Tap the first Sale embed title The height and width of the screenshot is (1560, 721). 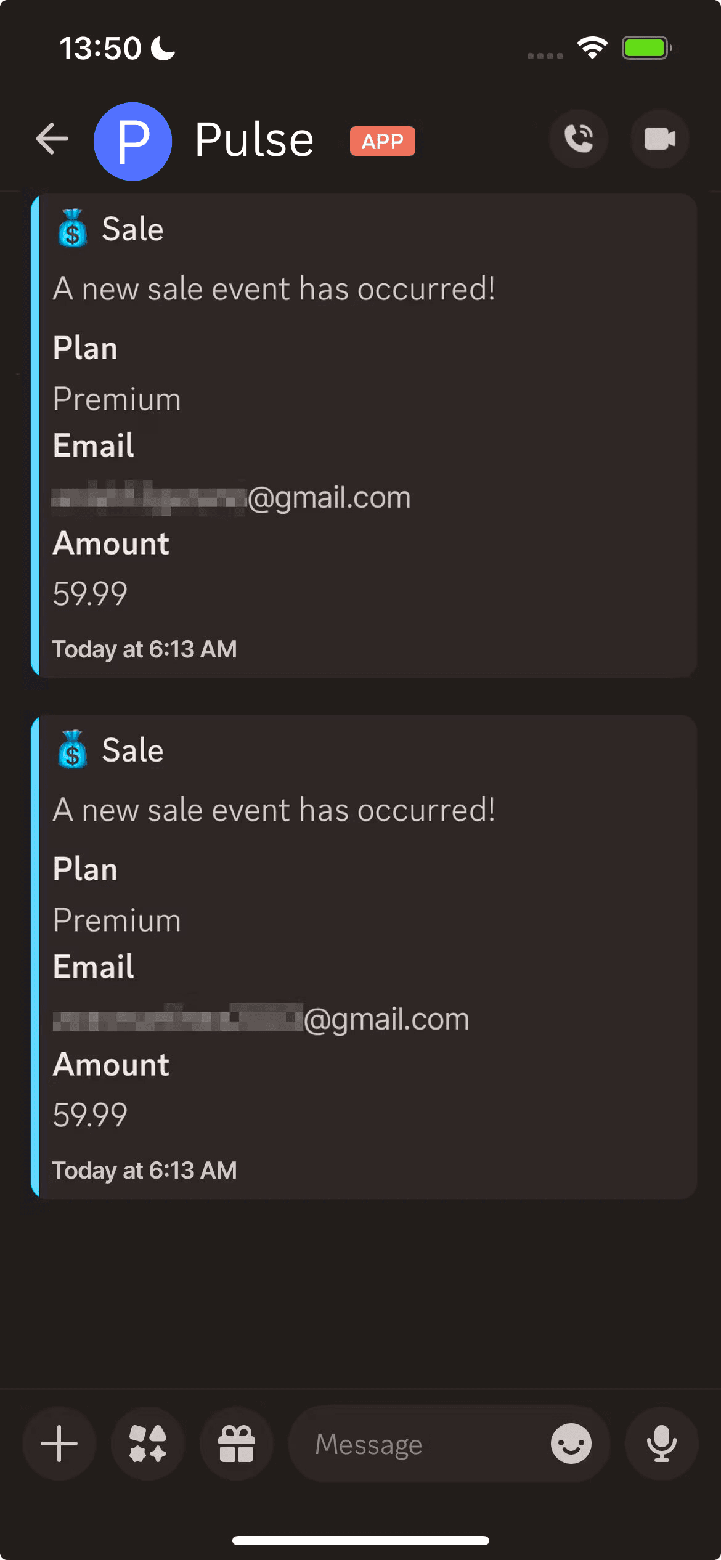pos(132,229)
